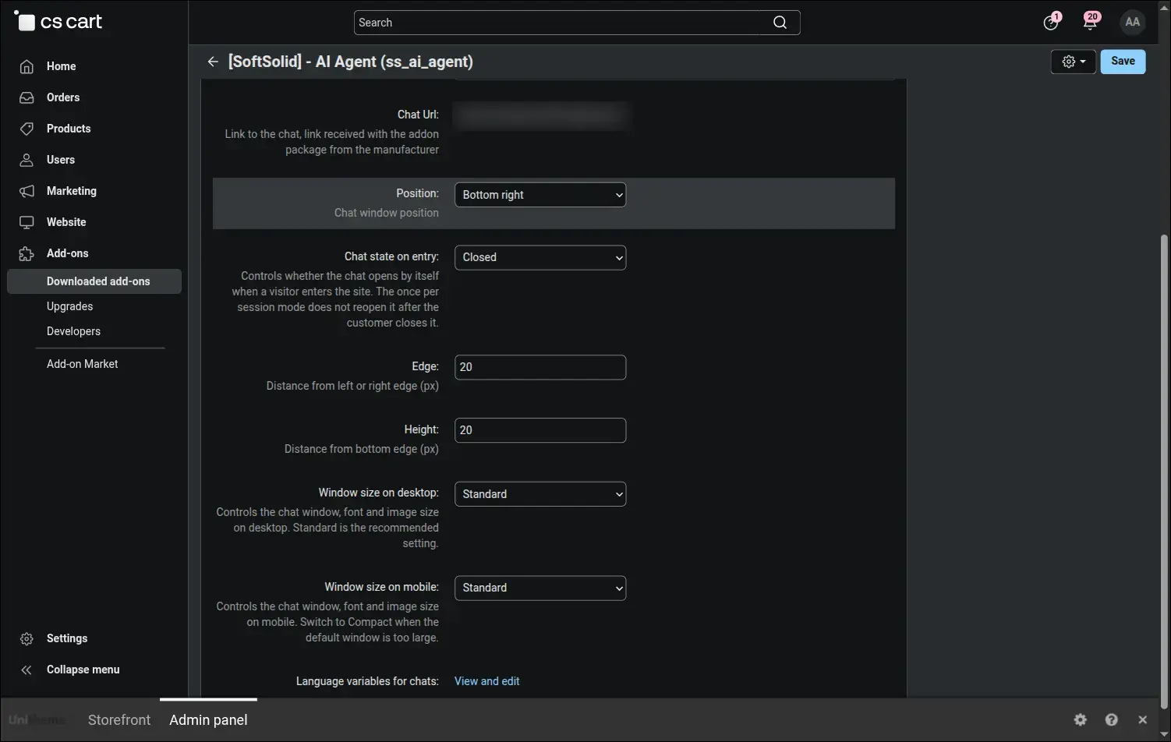
Task: Click the Home house icon
Action: 27,66
